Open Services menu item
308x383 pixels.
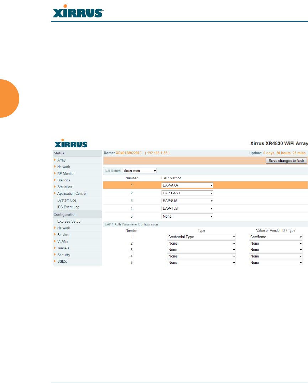(64, 235)
